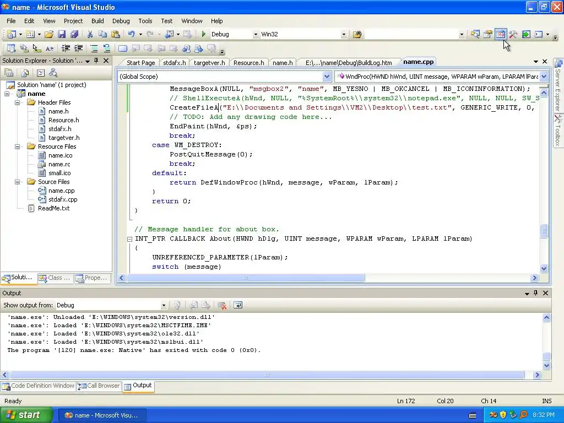Click the security shield tray icon
The width and height of the screenshot is (564, 423).
pyautogui.click(x=503, y=415)
